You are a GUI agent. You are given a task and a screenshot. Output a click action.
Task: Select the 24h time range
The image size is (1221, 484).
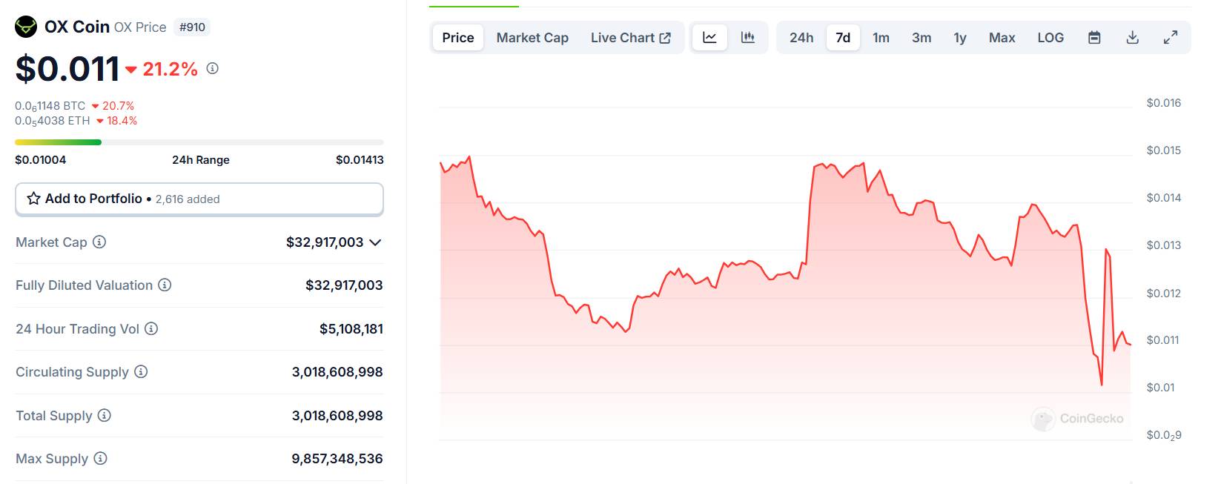click(x=801, y=38)
